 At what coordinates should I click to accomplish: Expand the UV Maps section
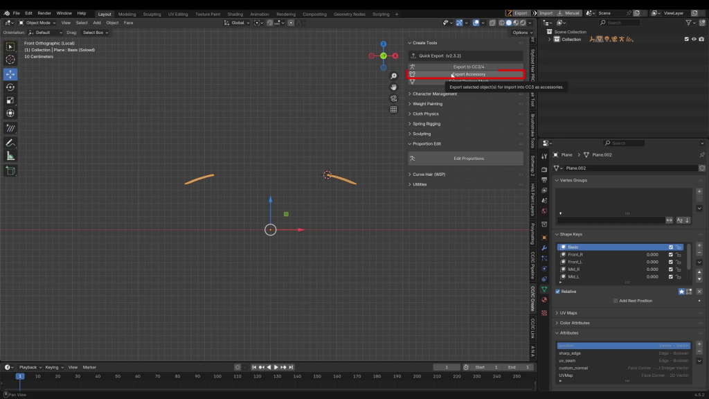click(x=568, y=313)
